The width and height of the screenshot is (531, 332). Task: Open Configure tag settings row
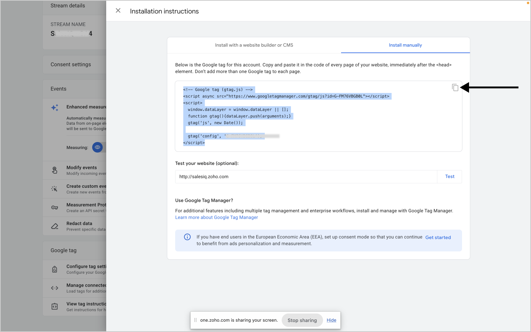(74, 269)
